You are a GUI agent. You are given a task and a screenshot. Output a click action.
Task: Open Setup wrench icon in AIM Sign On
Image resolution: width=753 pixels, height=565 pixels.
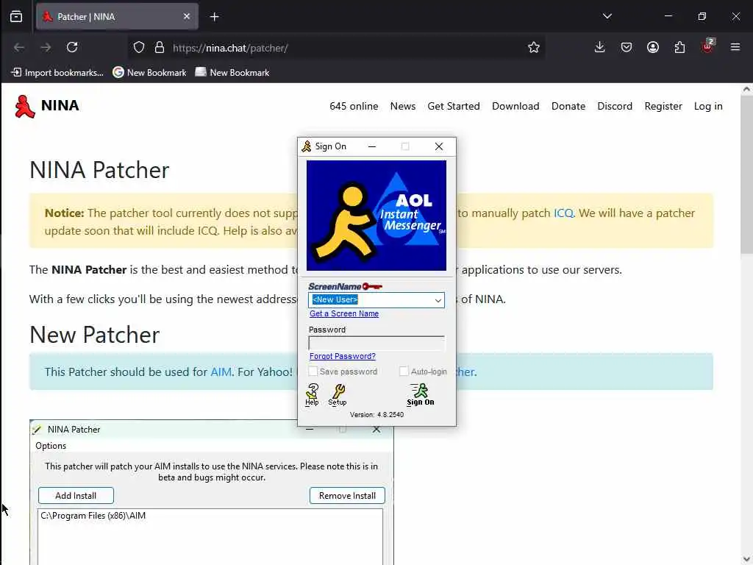coord(338,394)
